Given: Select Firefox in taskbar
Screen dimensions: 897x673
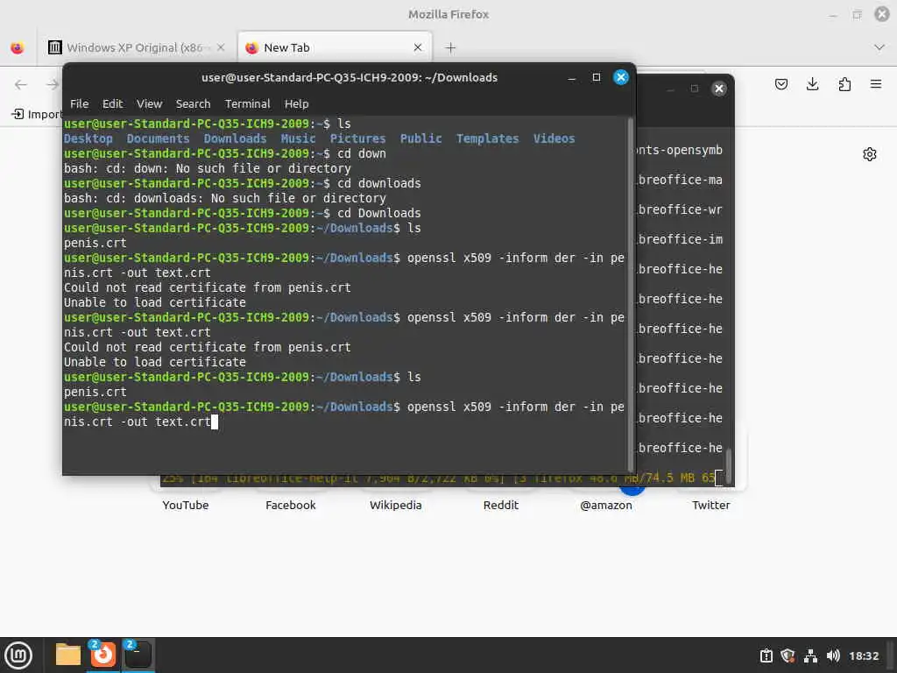Looking at the screenshot, I should 103,655.
